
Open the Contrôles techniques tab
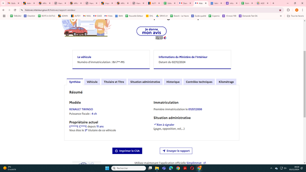click(199, 82)
